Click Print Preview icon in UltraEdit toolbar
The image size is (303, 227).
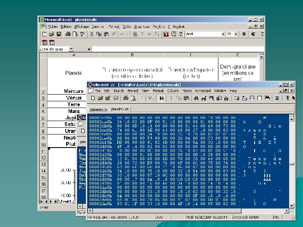pyautogui.click(x=133, y=98)
